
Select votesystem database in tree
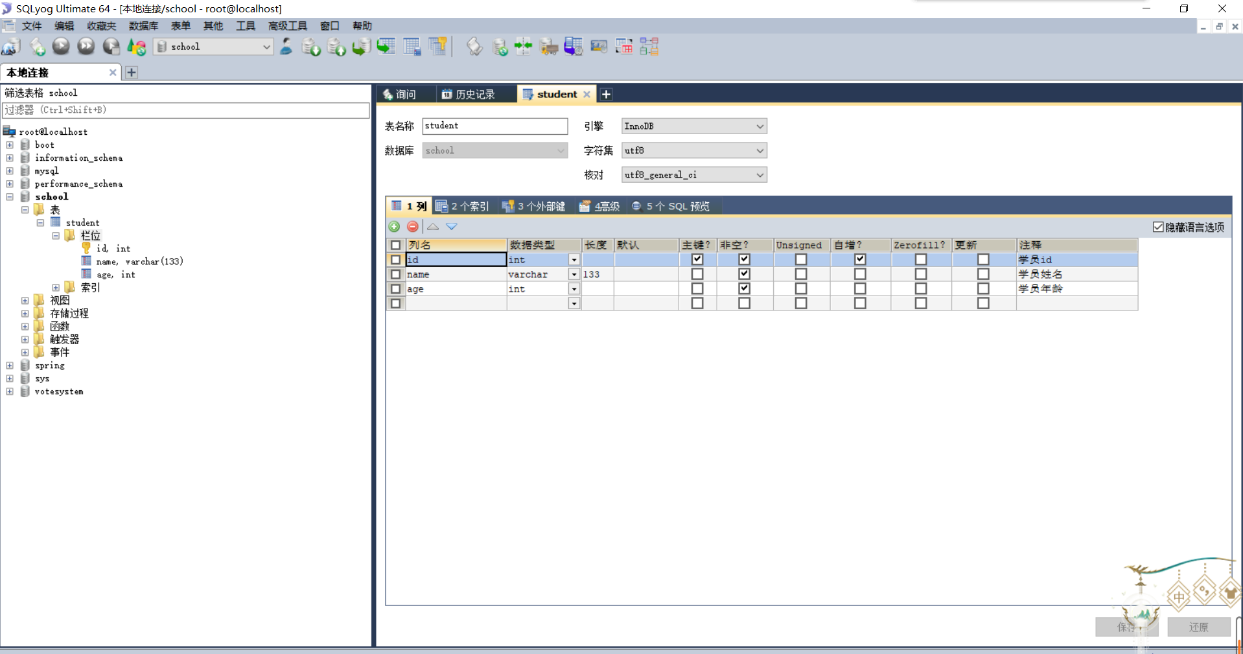[x=59, y=391]
